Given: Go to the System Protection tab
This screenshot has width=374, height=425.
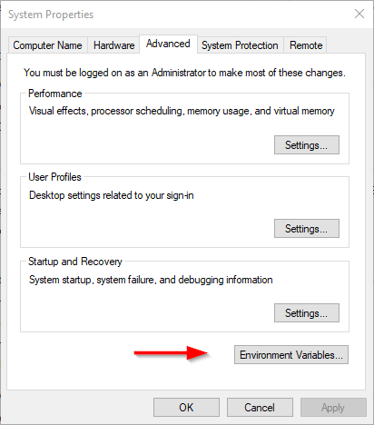Looking at the screenshot, I should coord(240,45).
